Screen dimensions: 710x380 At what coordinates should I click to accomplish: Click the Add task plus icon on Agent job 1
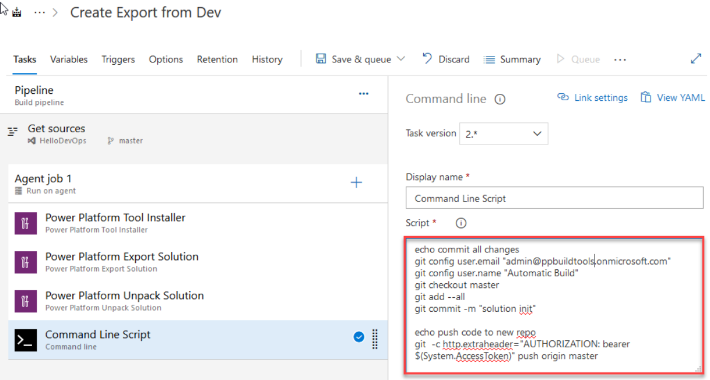click(356, 183)
